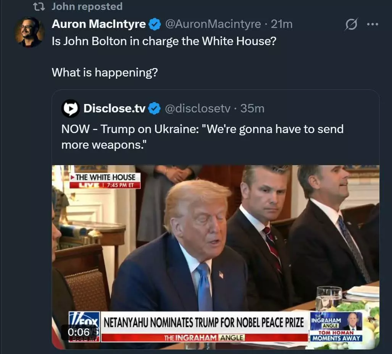Click the post text about John Bolton
The width and height of the screenshot is (392, 354).
[x=164, y=41]
